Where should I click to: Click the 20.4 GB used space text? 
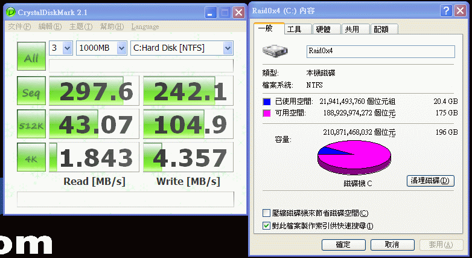pos(445,102)
